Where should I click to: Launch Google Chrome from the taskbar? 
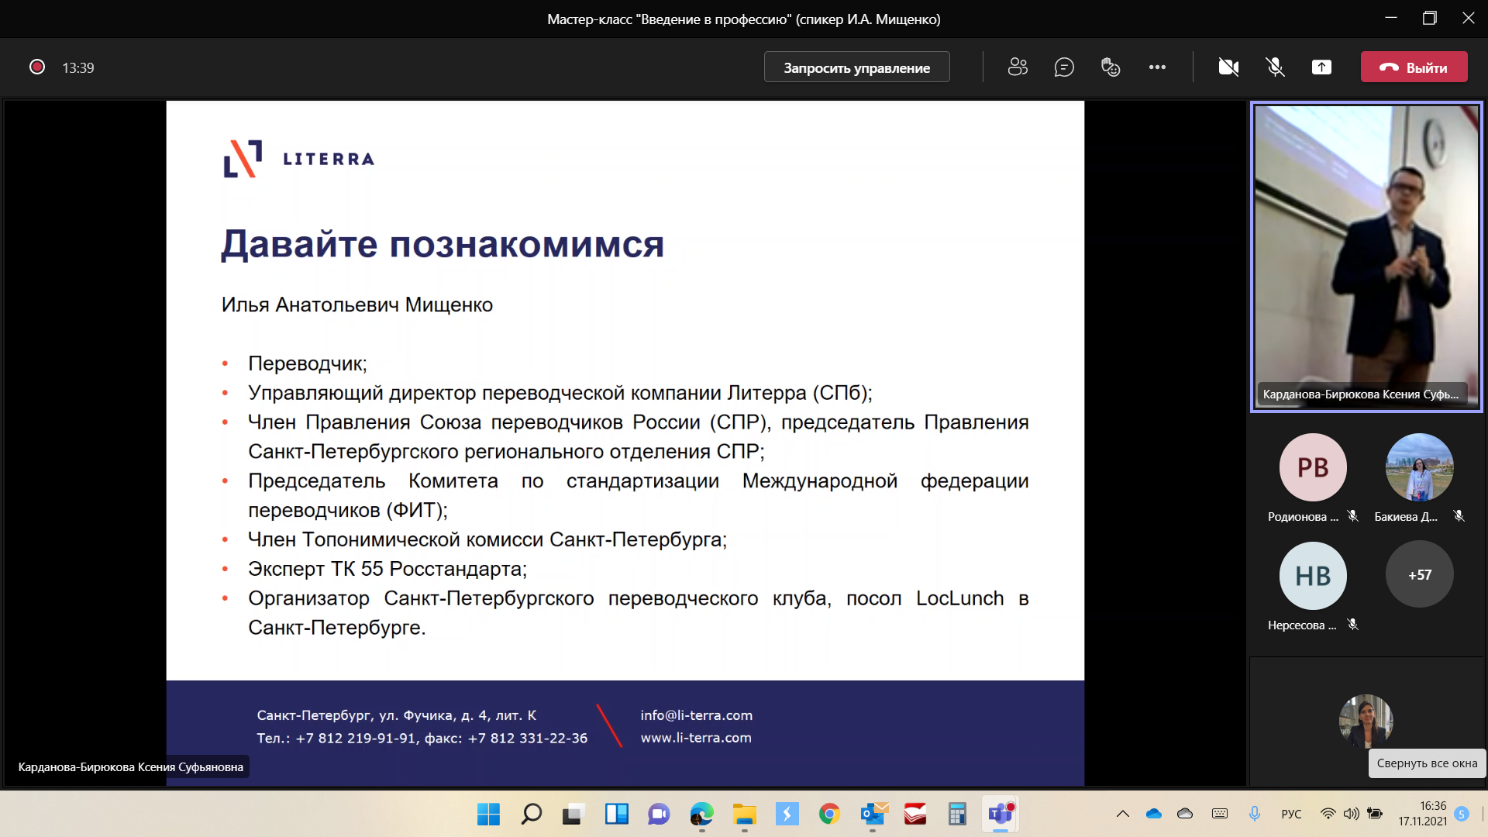coord(829,815)
